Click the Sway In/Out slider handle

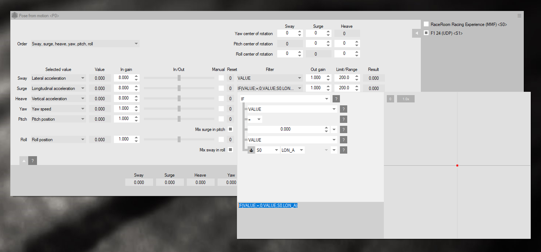point(179,78)
